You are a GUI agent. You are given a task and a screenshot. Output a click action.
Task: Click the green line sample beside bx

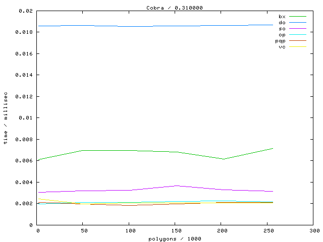click(297, 17)
